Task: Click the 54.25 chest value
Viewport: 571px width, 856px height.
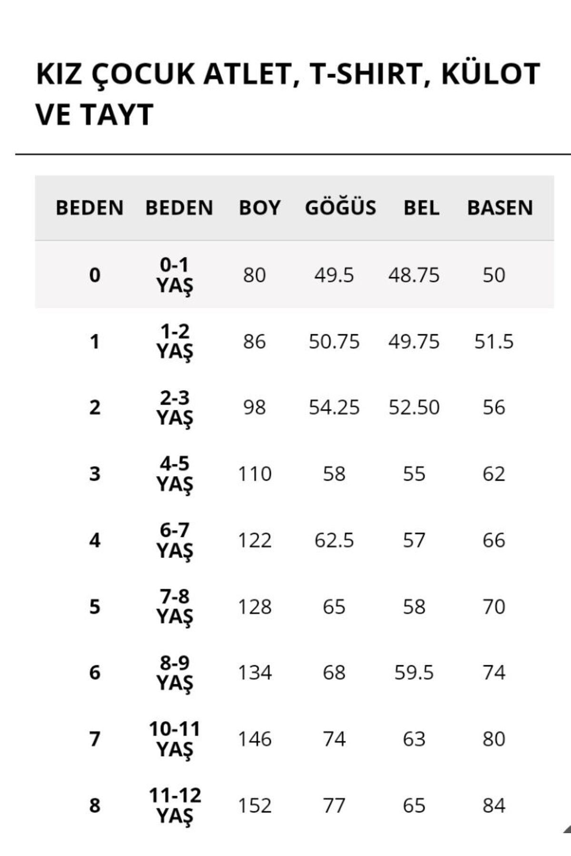Action: [334, 408]
